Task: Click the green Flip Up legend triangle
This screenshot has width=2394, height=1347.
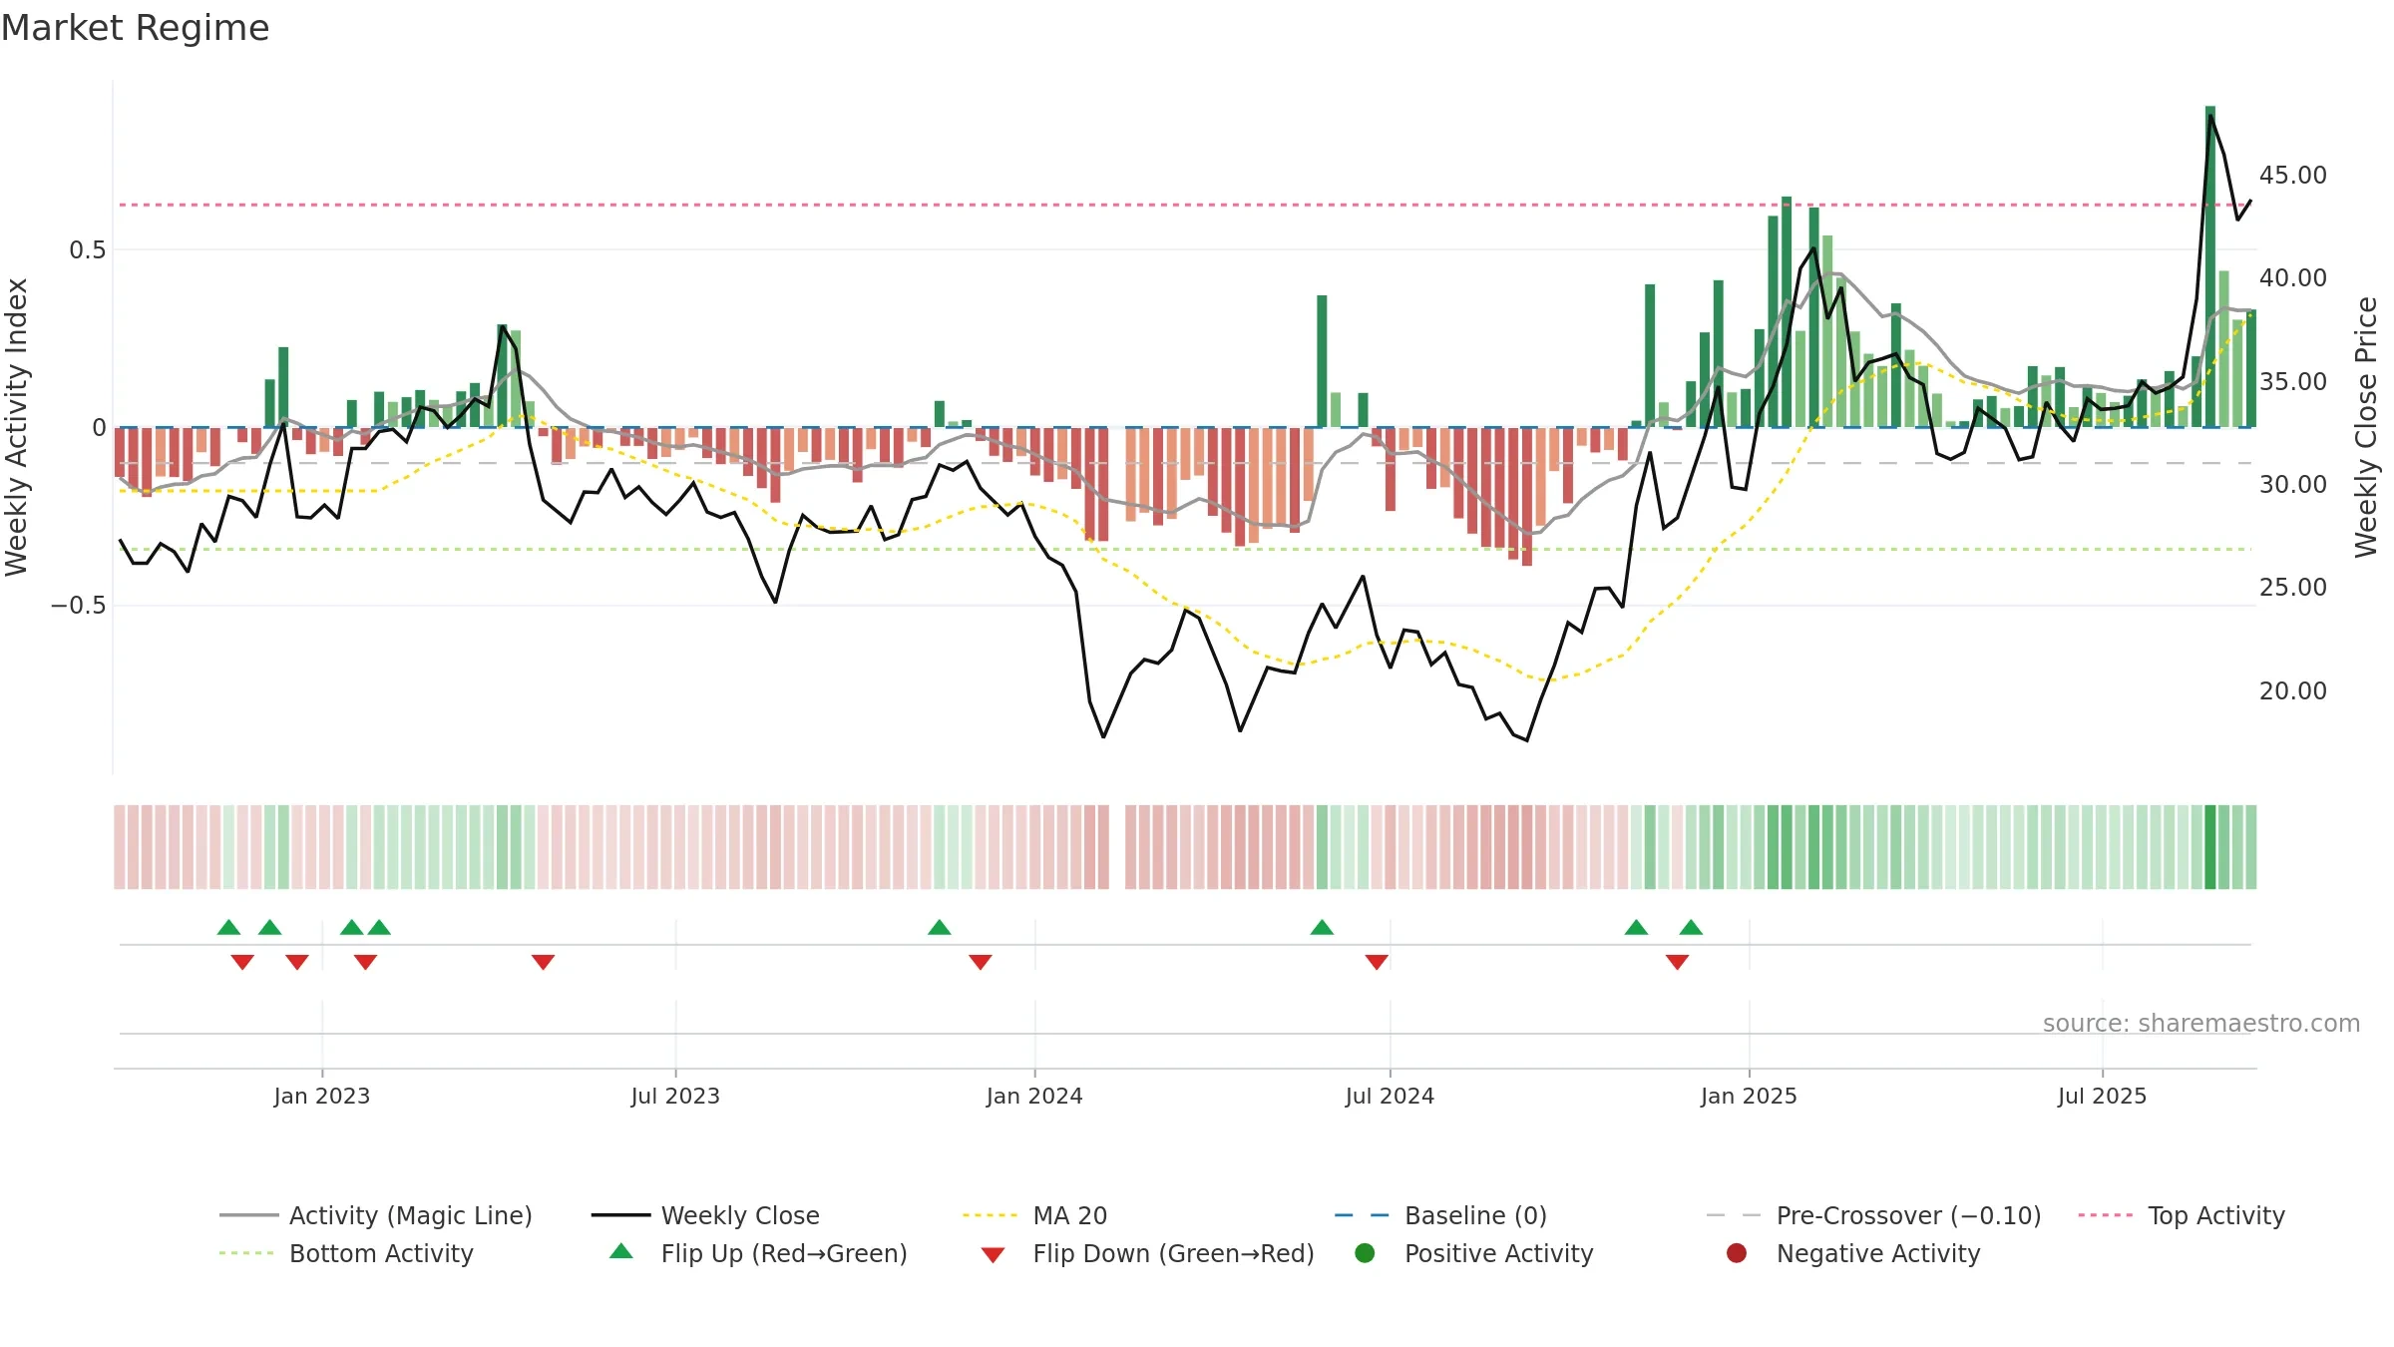Action: [x=621, y=1251]
